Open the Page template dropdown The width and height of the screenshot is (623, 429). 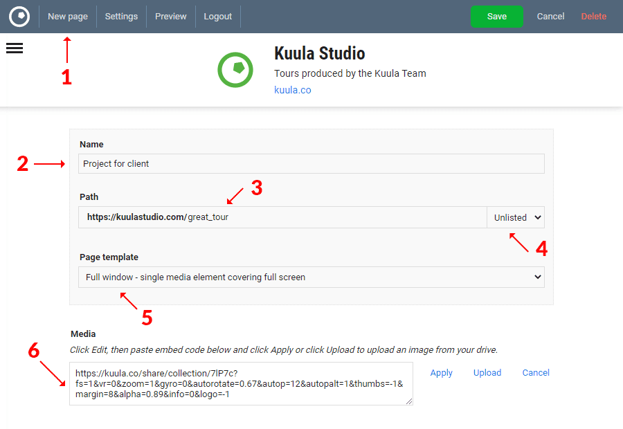point(311,277)
